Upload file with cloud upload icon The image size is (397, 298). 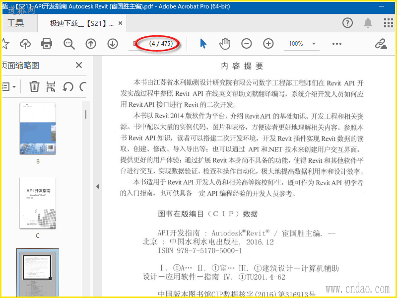click(x=25, y=44)
